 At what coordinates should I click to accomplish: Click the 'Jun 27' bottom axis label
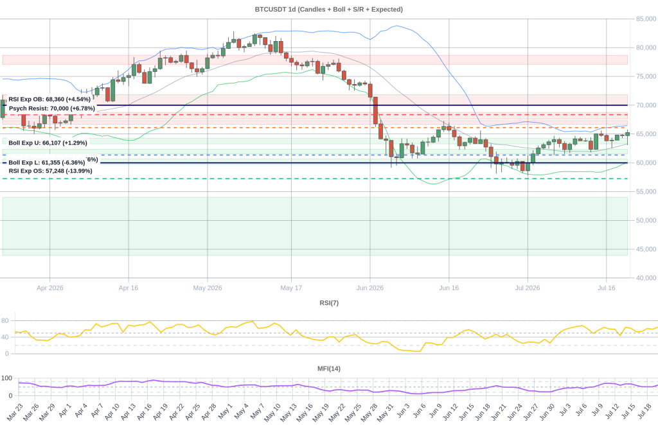coord(530,412)
